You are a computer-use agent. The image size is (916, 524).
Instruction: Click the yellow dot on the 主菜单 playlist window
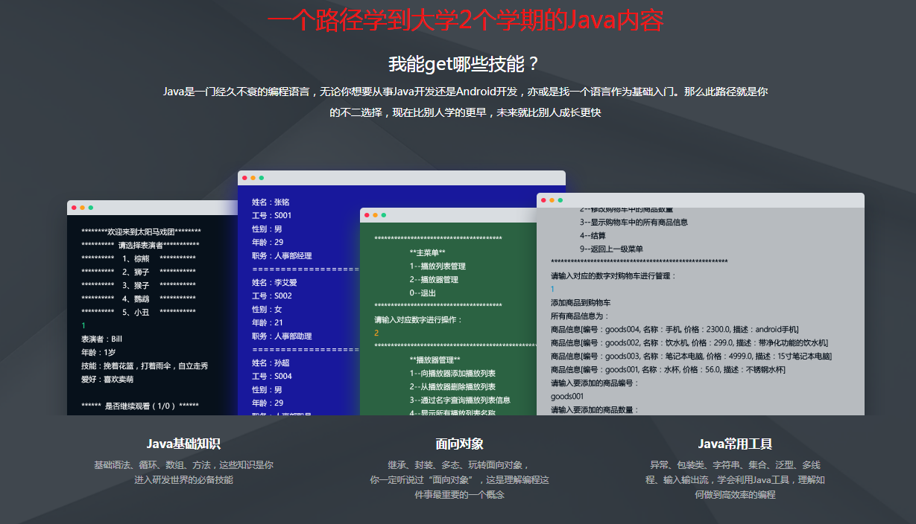click(373, 214)
